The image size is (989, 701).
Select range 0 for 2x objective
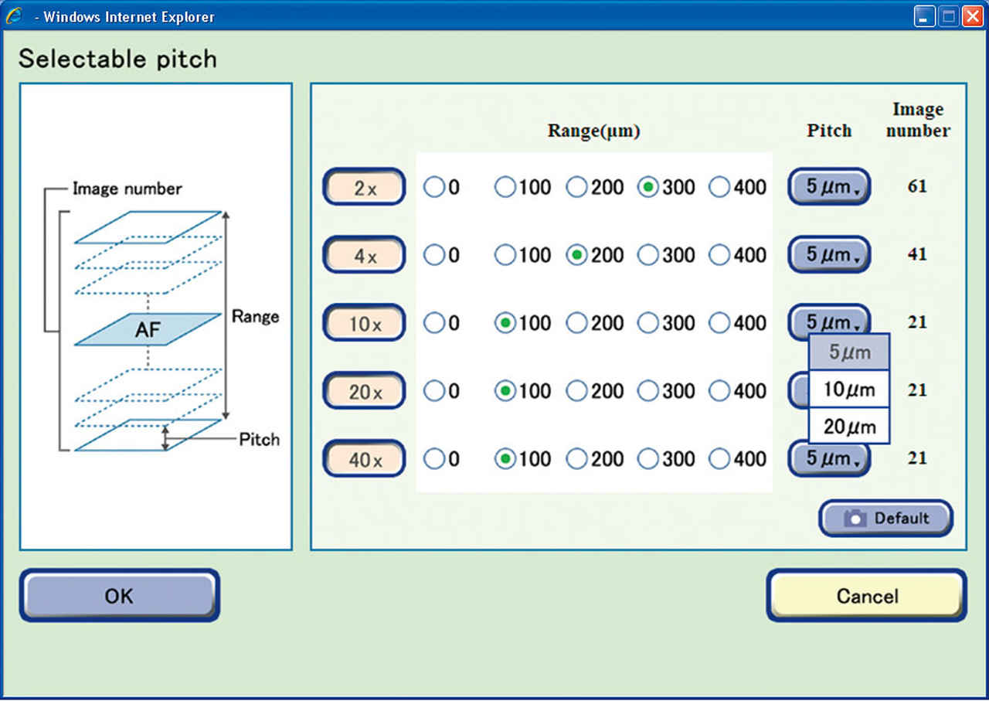434,187
